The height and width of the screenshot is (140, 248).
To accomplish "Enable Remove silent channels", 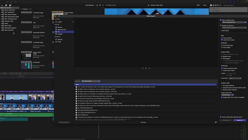I will [222, 90].
